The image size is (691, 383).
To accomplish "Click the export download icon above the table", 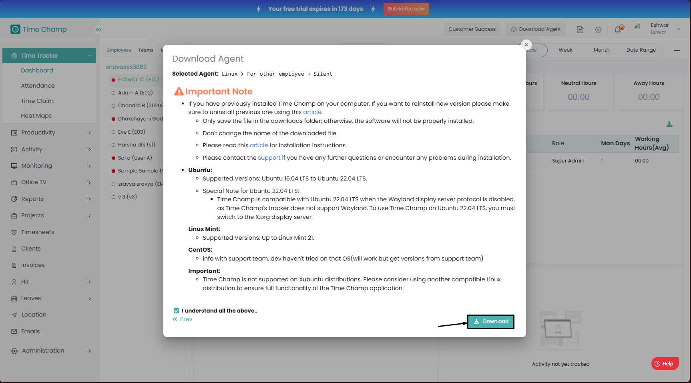I will pyautogui.click(x=669, y=124).
